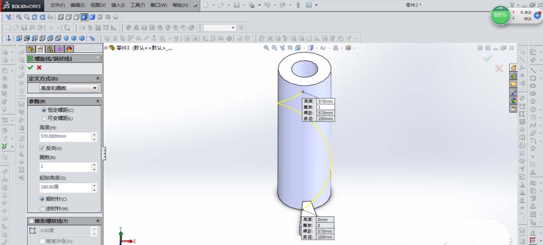Open the 插入(I) menu
This screenshot has width=543, height=245.
[x=118, y=5]
